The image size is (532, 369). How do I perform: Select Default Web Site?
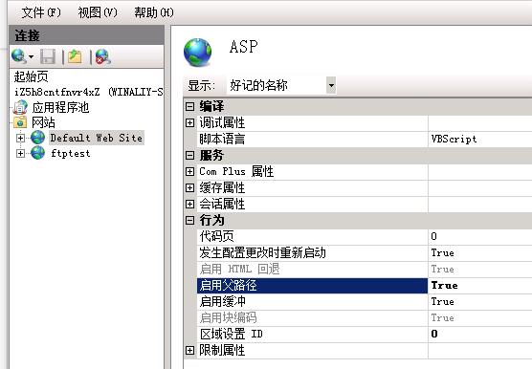[x=97, y=138]
